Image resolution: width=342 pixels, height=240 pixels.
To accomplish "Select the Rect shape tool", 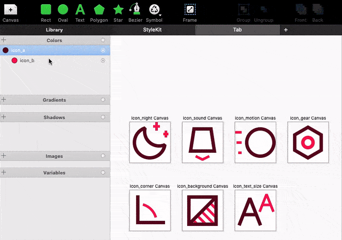I will click(x=46, y=9).
